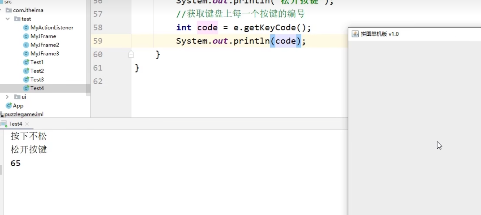Open the MyActionListener class file
The image size is (481, 215).
(52, 28)
